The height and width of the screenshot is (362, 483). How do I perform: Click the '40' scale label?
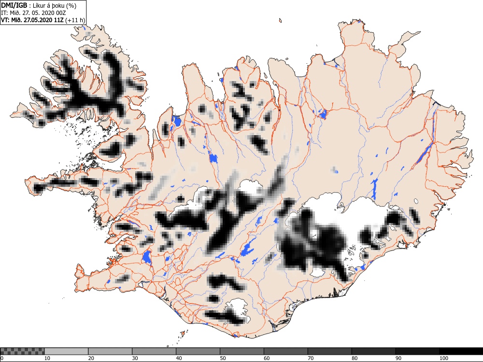tap(179, 358)
